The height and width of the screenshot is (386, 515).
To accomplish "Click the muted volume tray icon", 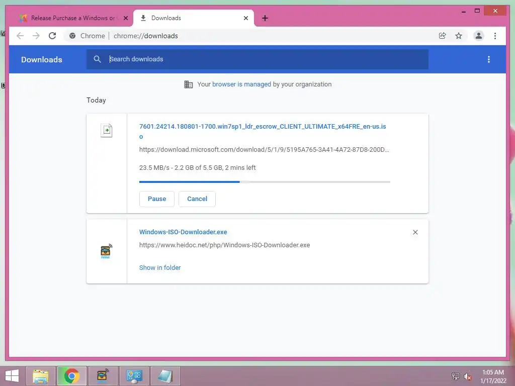I will [x=467, y=376].
